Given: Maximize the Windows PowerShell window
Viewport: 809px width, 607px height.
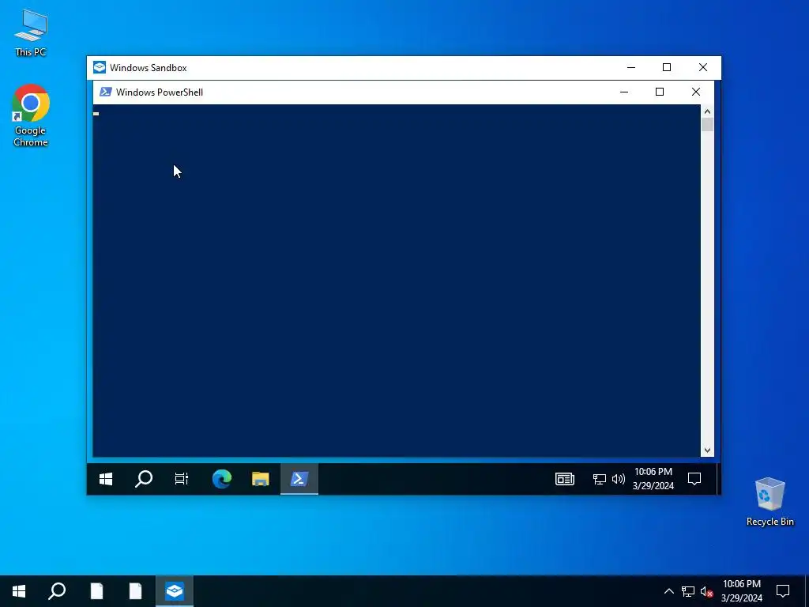Looking at the screenshot, I should 660,92.
